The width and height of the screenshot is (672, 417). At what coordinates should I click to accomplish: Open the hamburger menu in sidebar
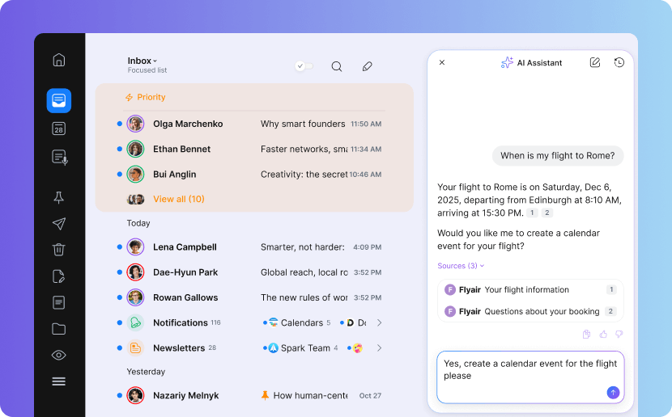(58, 381)
